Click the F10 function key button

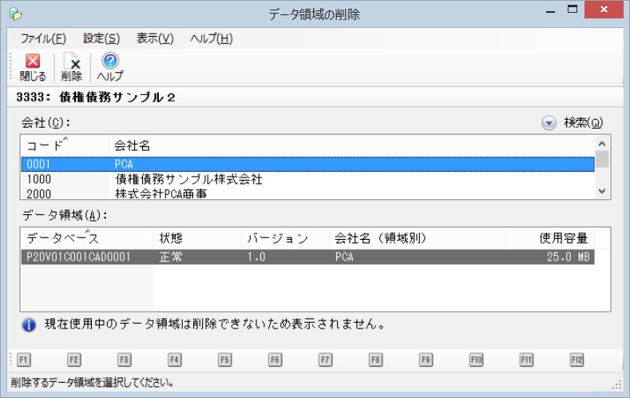(x=476, y=360)
